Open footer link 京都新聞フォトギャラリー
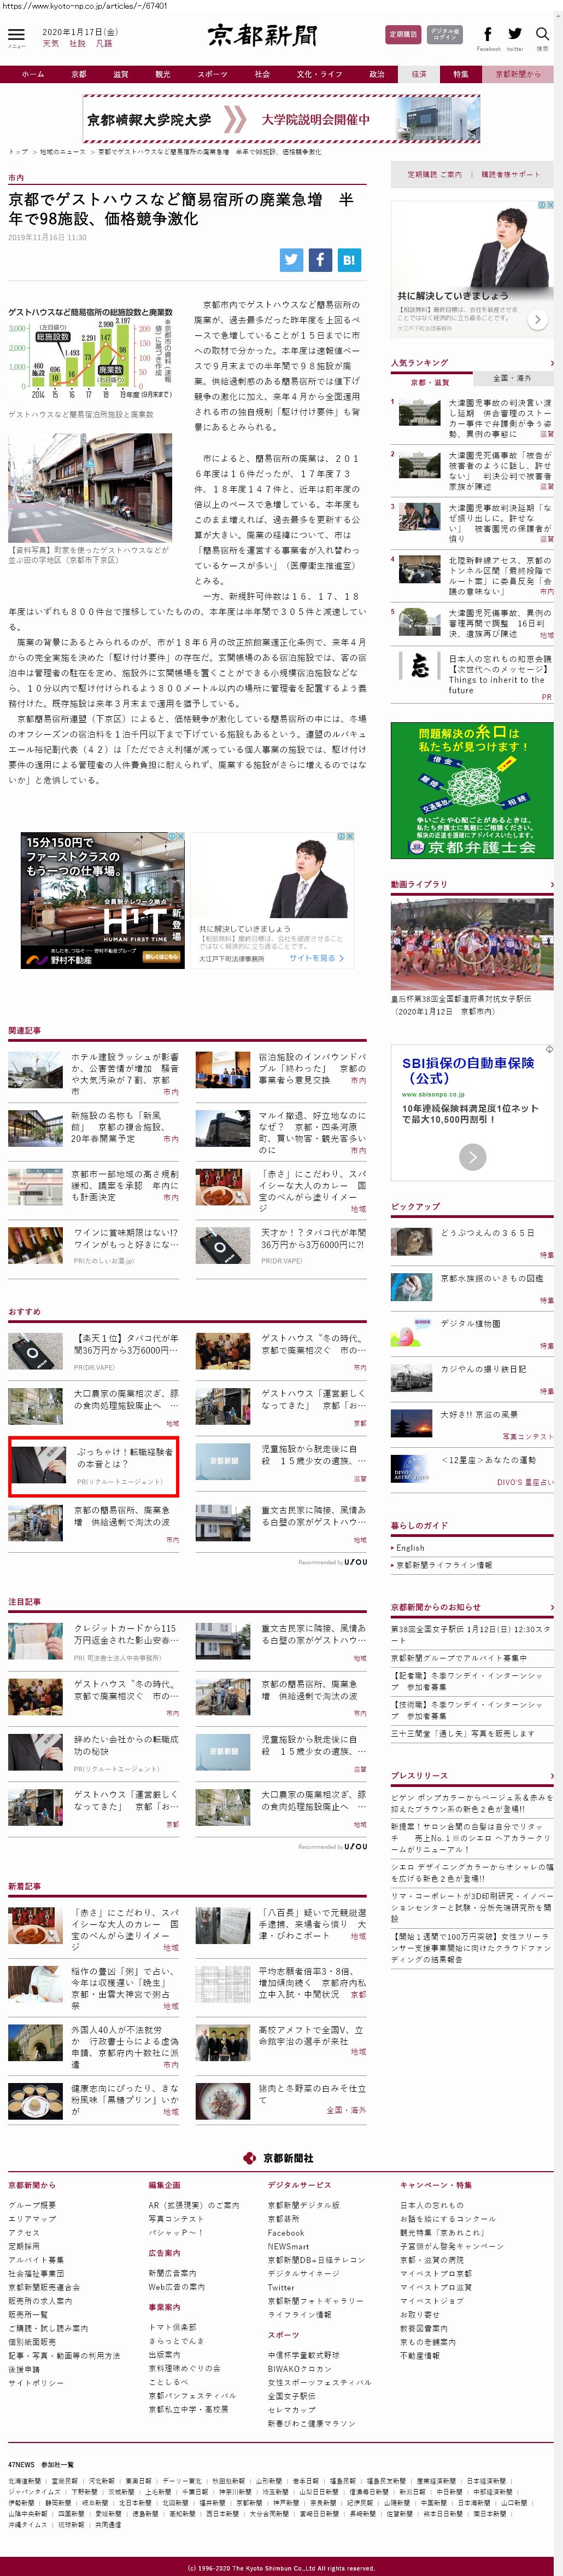Image resolution: width=563 pixels, height=2576 pixels. coord(315,2300)
